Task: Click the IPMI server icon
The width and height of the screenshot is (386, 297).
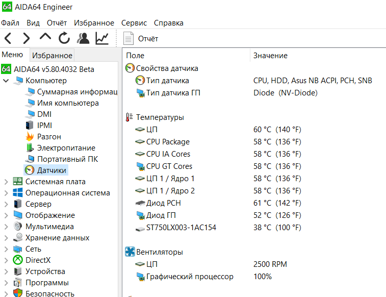Action: pos(30,126)
